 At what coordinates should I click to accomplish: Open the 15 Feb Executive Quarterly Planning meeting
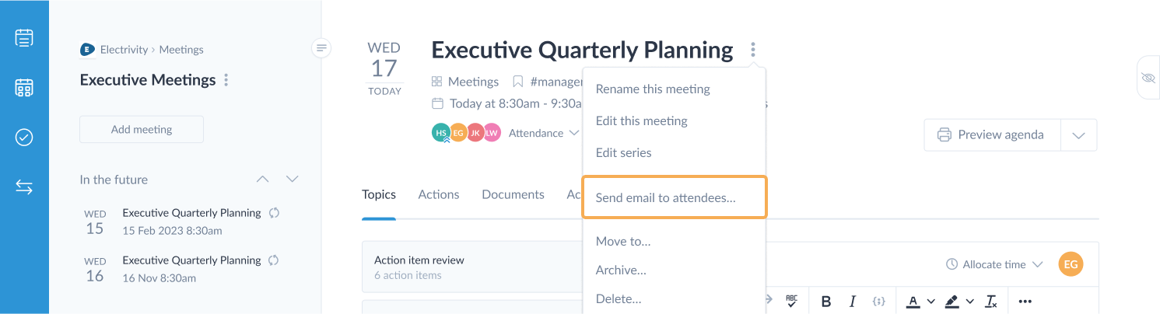click(x=191, y=221)
